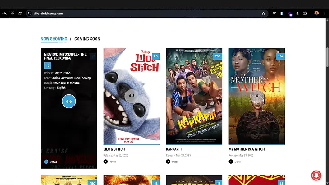Click Lilo & Stitch Detail info icon
Image resolution: width=329 pixels, height=185 pixels.
105,162
